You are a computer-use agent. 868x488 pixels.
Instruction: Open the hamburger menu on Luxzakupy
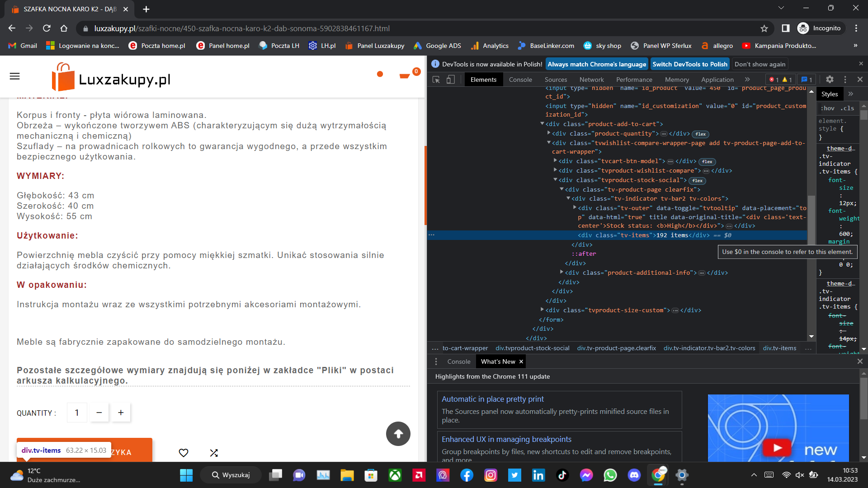point(15,76)
